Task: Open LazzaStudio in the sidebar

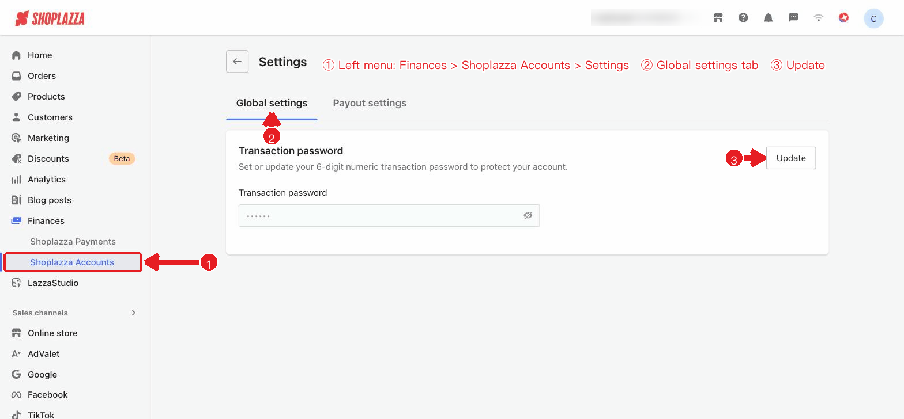Action: [x=52, y=283]
